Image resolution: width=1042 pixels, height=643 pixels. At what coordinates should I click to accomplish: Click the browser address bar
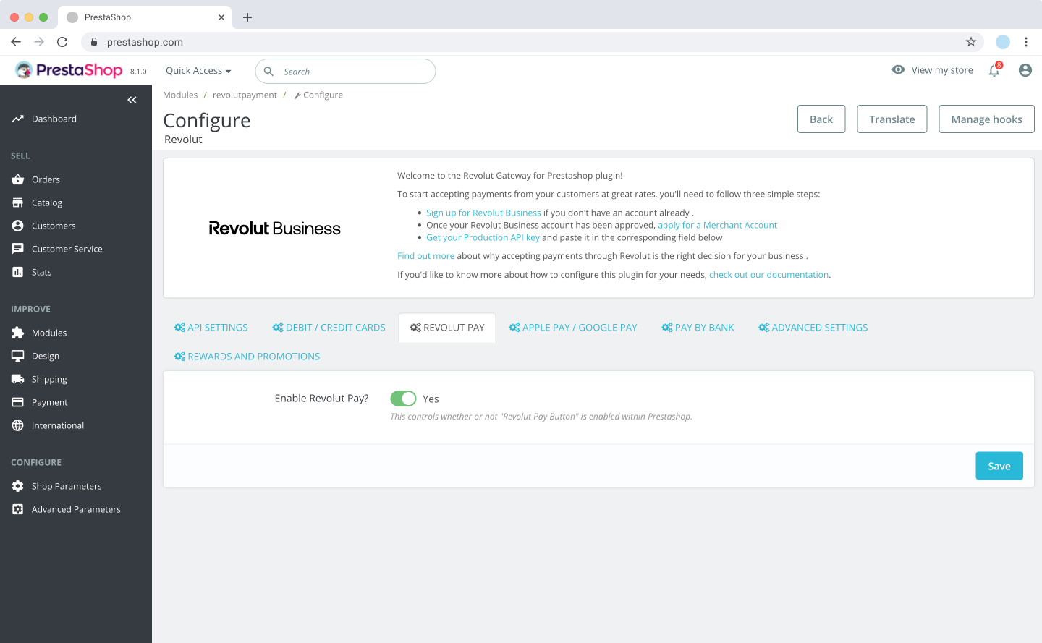533,42
